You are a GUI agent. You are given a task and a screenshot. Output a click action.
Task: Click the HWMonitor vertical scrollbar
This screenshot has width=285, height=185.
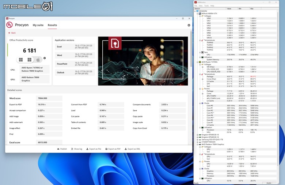(x=278, y=89)
